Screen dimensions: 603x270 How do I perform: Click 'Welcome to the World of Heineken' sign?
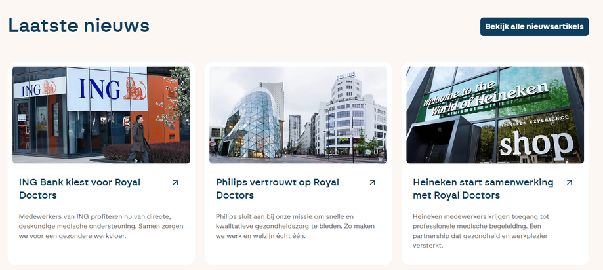484,98
